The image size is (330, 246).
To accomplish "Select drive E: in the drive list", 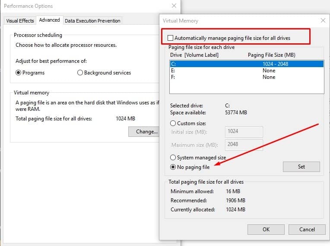I will coord(247,71).
